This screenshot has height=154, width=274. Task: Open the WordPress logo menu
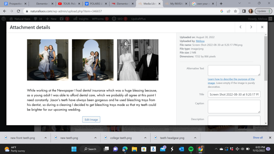tap(4, 19)
